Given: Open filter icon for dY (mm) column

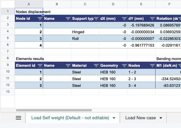Looking at the screenshot, I should click(152, 19).
